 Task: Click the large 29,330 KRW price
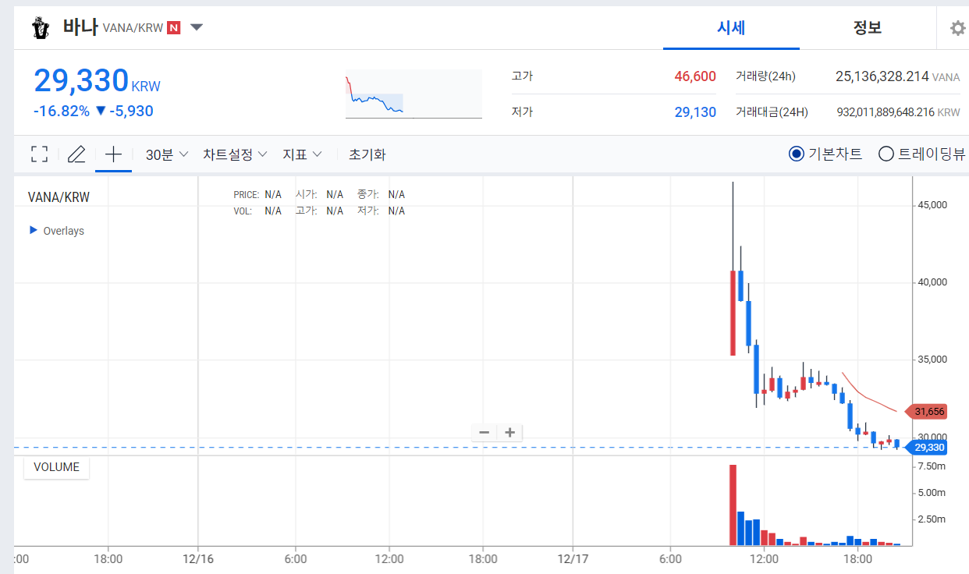[x=97, y=81]
